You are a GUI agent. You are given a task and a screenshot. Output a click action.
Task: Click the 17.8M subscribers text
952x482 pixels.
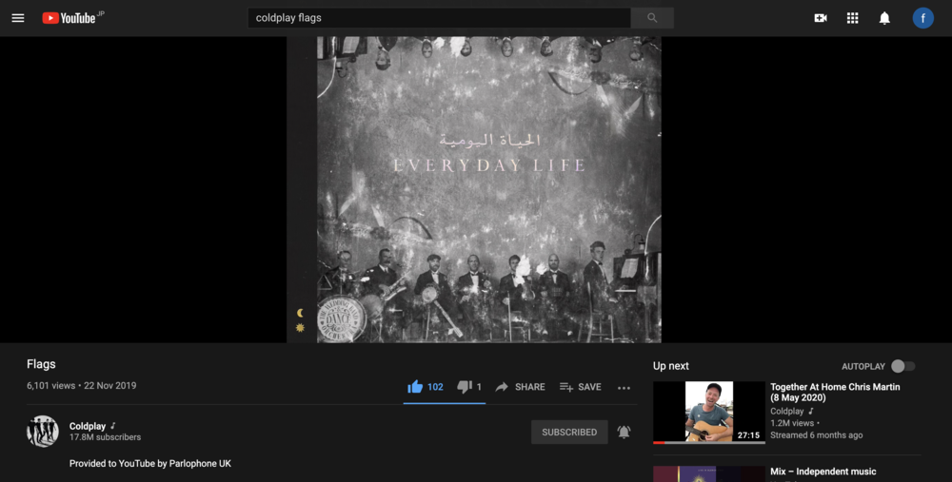pos(105,437)
